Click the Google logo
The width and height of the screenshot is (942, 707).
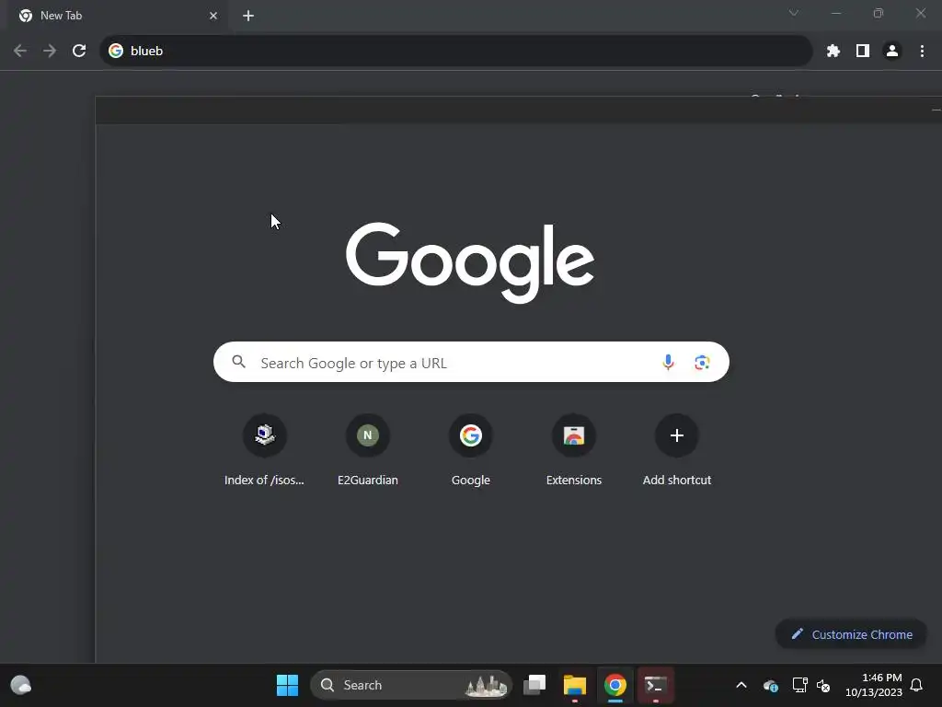pos(470,262)
